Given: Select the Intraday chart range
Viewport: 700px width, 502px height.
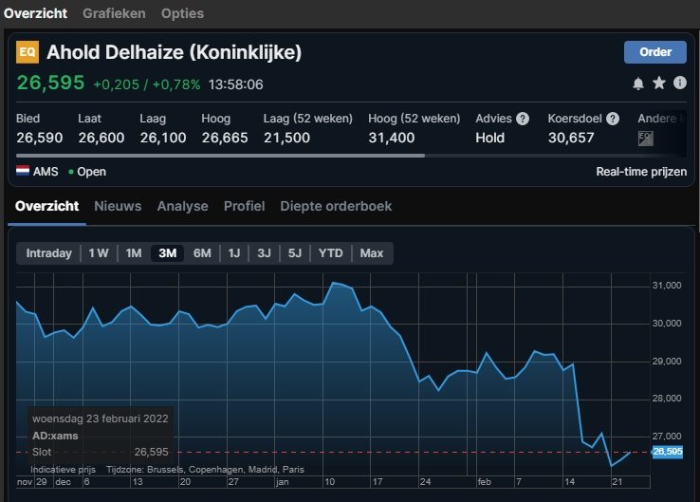Looking at the screenshot, I should tap(48, 253).
